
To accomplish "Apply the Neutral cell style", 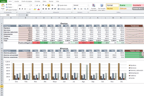I will click(113, 9).
